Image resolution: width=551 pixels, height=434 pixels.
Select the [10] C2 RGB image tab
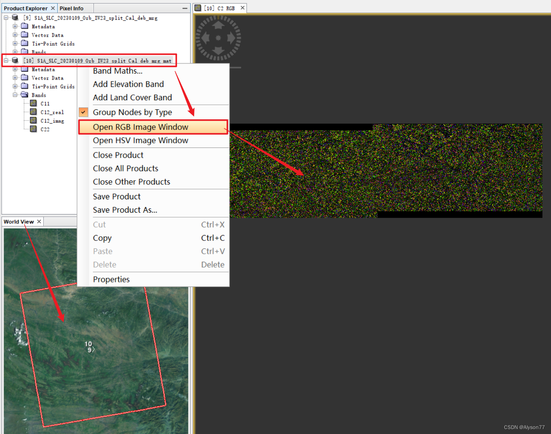[x=219, y=8]
